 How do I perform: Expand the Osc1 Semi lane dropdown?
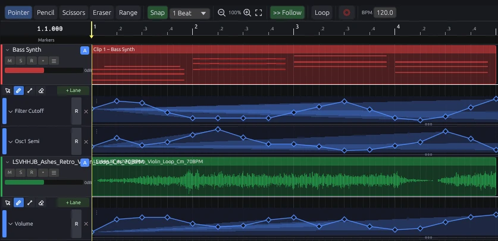(11, 141)
